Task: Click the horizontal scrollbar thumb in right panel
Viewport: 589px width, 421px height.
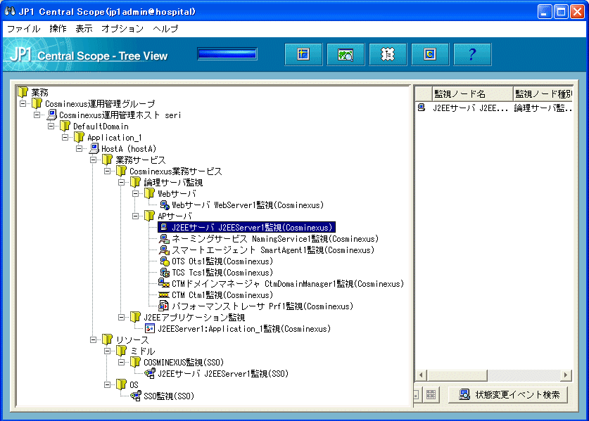Action: [457, 375]
